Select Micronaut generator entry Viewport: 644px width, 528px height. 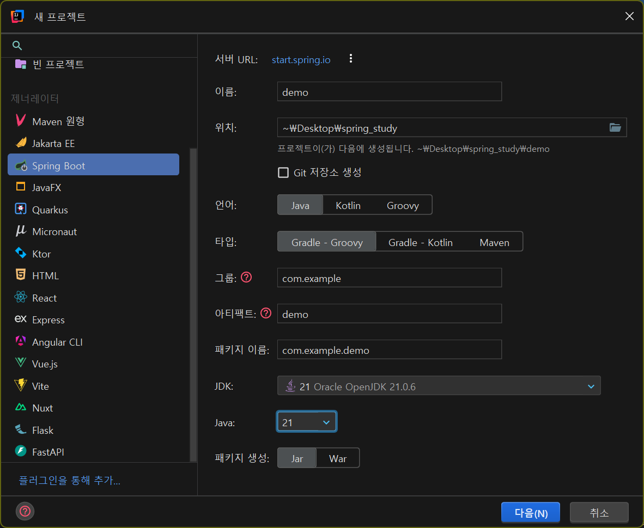[x=93, y=232]
